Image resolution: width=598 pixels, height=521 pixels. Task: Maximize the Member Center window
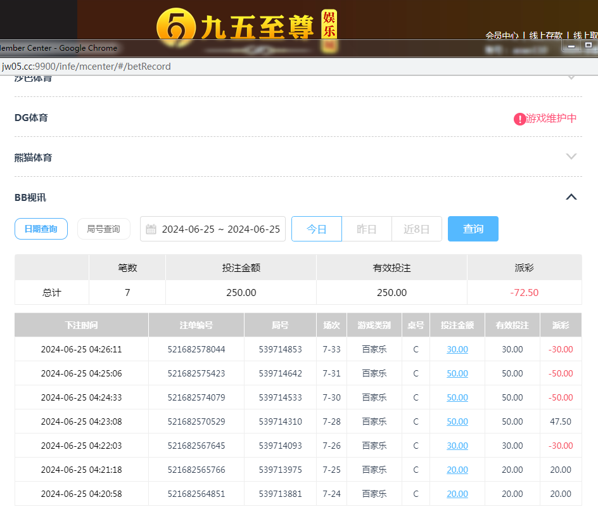point(588,46)
